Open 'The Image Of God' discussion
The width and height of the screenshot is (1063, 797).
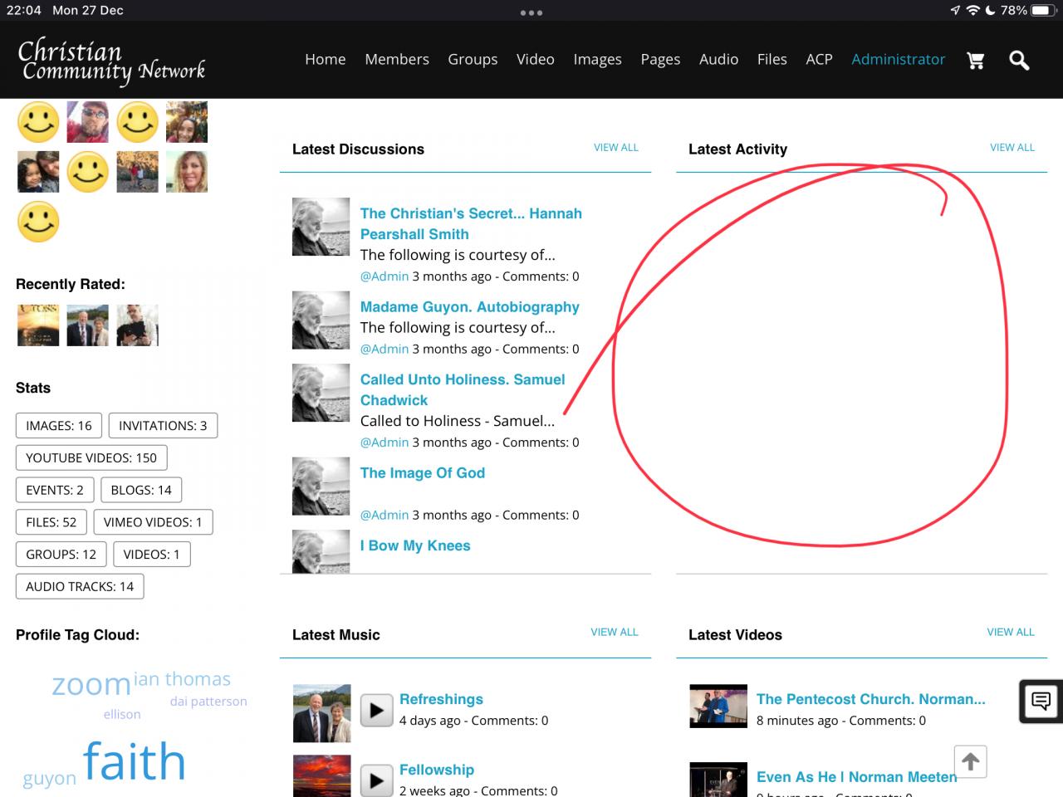(423, 472)
